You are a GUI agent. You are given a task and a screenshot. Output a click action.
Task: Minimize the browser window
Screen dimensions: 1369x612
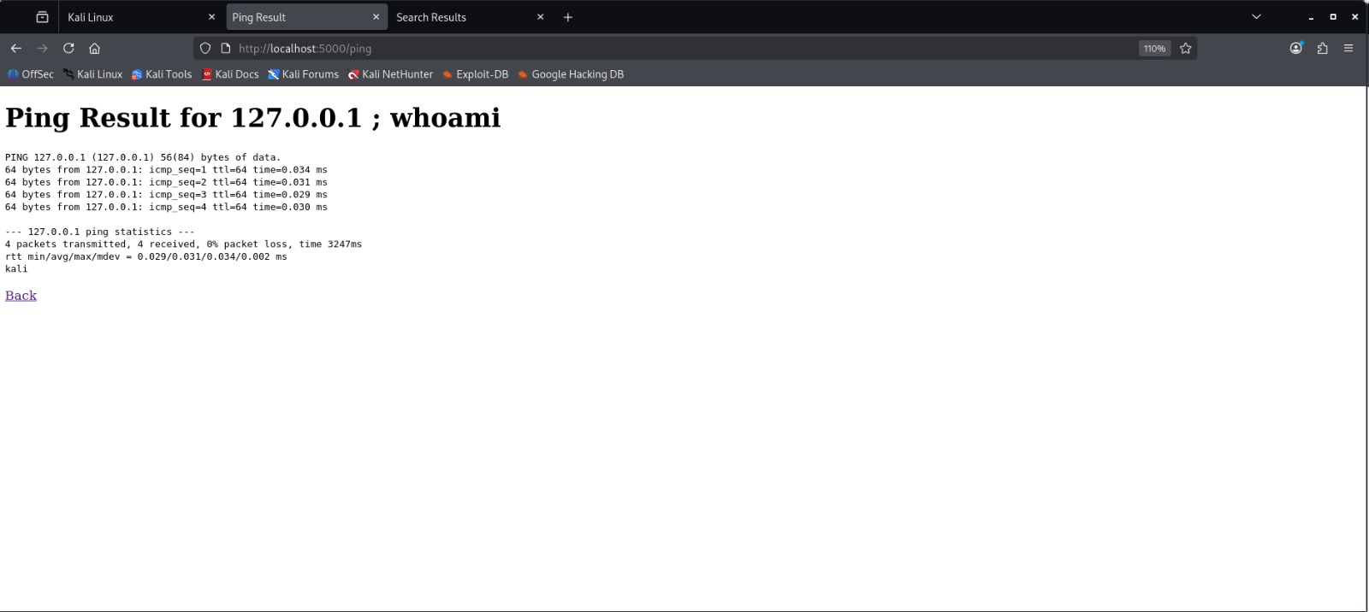coord(1311,17)
